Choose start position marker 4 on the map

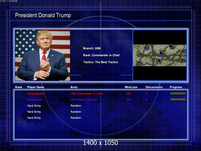(x=141, y=55)
